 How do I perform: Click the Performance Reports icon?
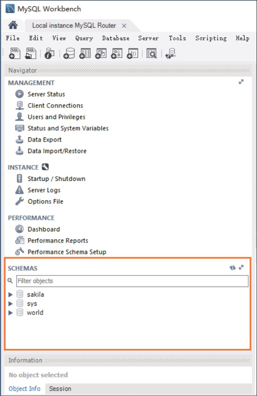tap(20, 240)
